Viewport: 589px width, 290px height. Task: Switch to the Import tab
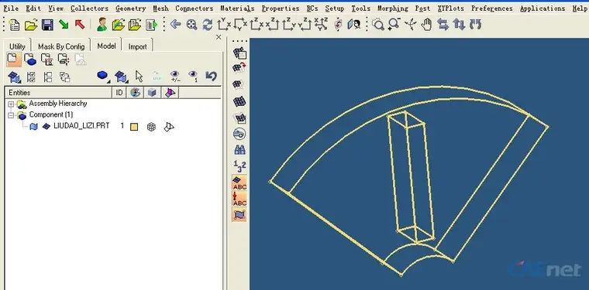click(x=137, y=46)
